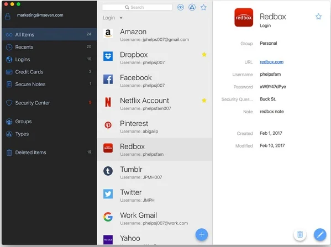Viewport: 331px width, 247px height.
Task: Click the Modified date Feb 10, 2017
Action: tap(272, 146)
